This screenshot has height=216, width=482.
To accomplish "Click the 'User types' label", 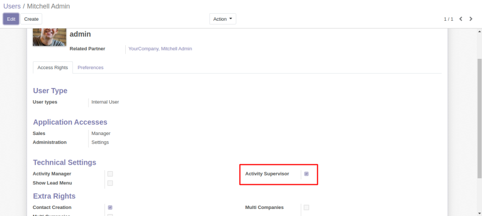I will click(x=45, y=102).
